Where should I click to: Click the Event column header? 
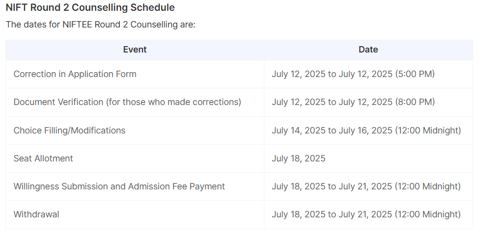click(x=135, y=50)
